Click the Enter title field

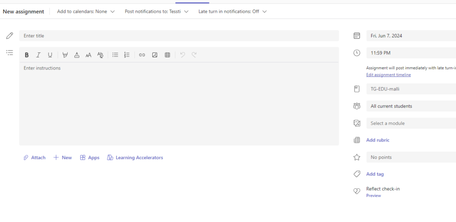[x=178, y=36]
